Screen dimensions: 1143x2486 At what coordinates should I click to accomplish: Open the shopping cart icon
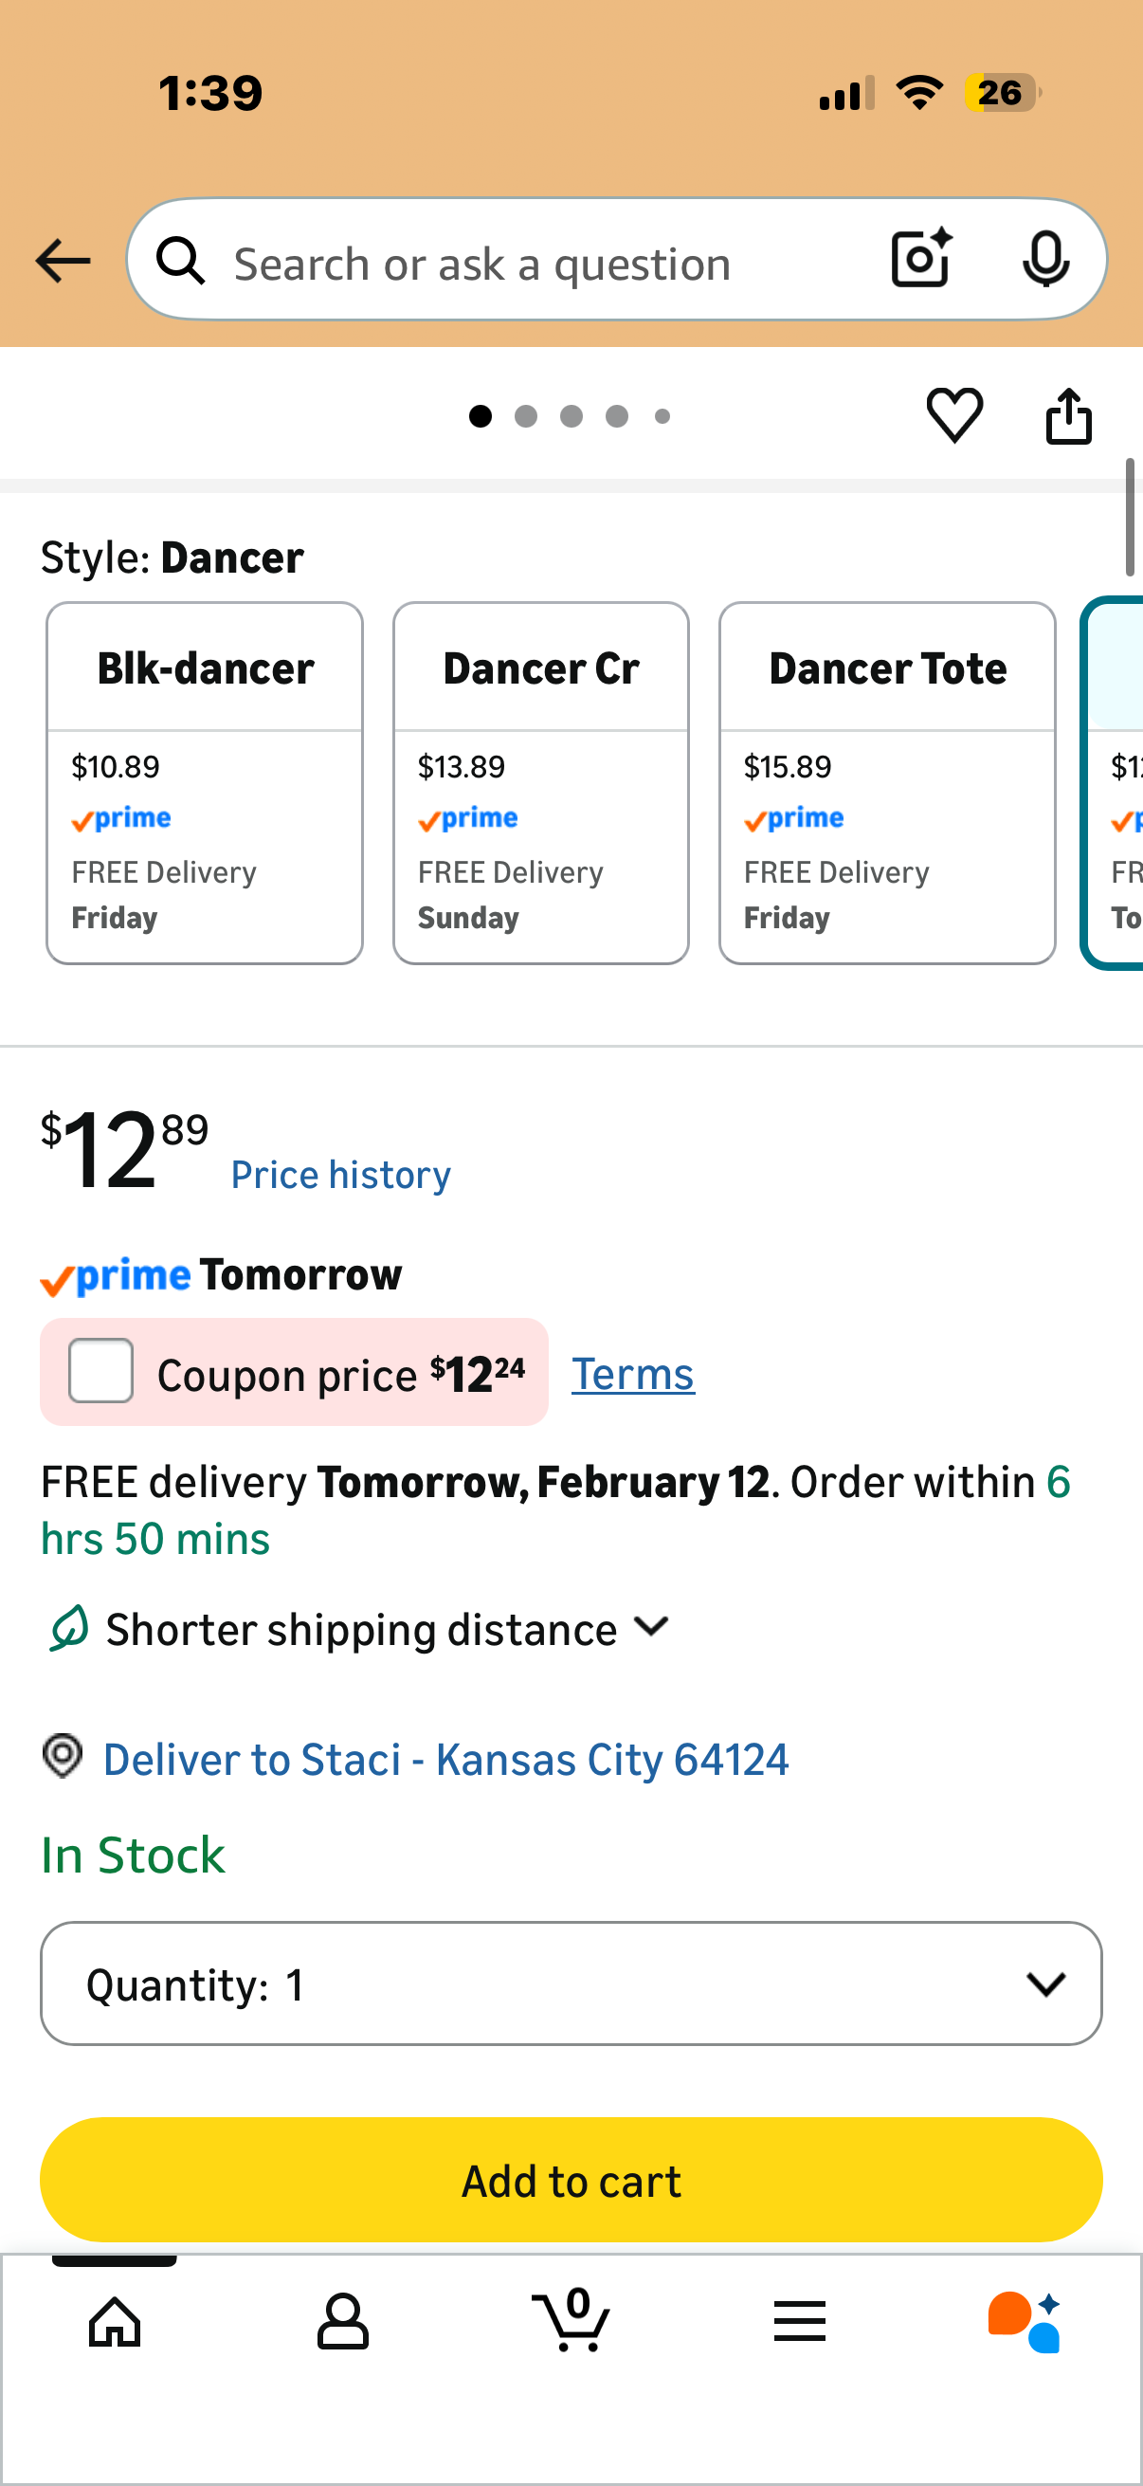pos(571,2321)
